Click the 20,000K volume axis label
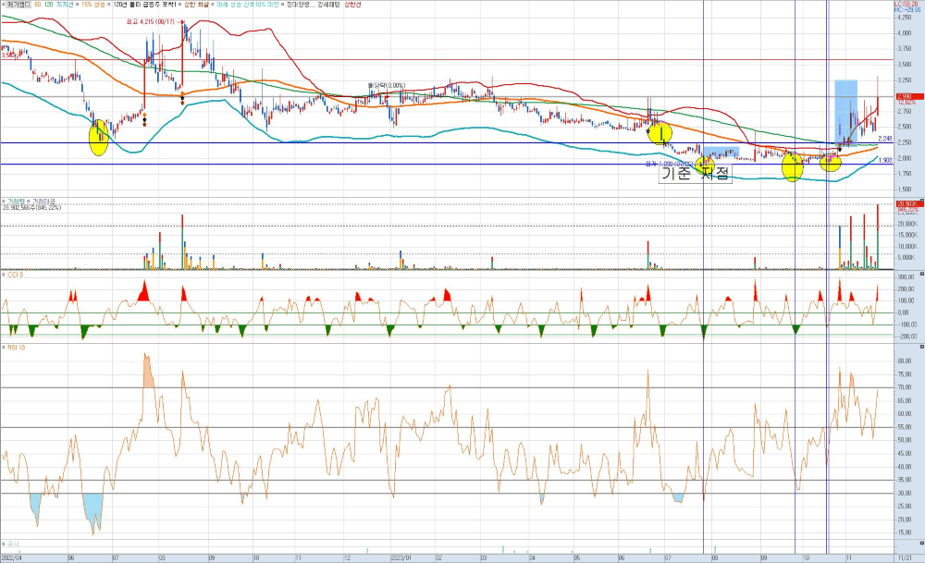The height and width of the screenshot is (563, 925). point(906,224)
